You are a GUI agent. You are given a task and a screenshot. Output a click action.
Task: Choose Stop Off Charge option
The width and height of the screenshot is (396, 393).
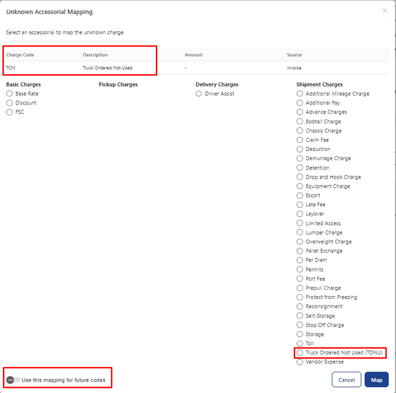tap(299, 325)
